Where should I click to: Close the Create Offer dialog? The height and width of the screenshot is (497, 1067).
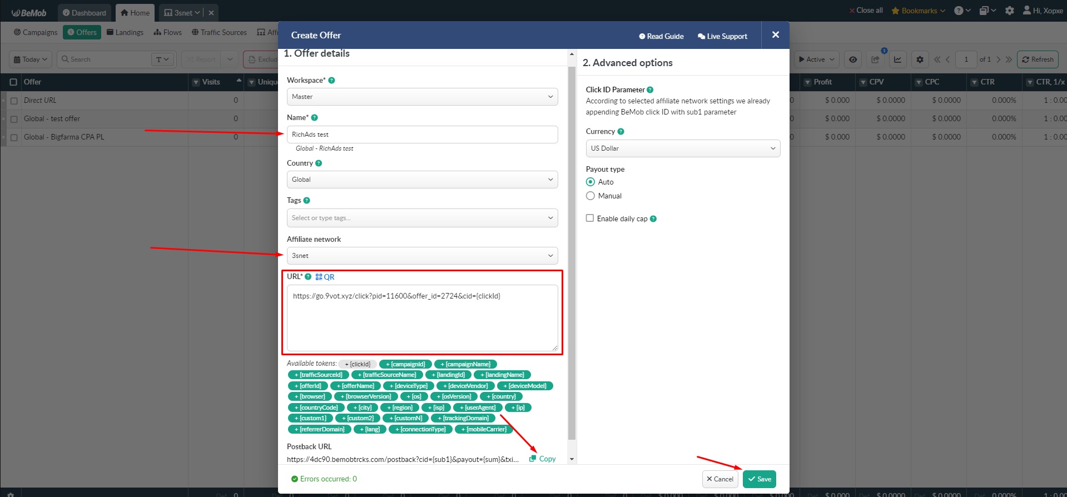coord(776,35)
